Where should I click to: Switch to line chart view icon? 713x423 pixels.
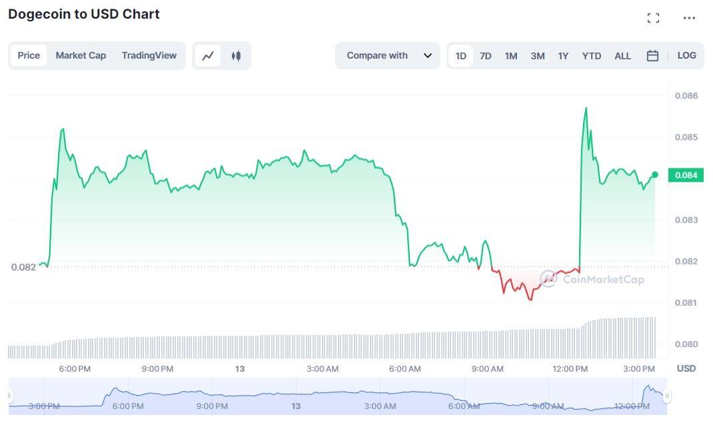[208, 56]
